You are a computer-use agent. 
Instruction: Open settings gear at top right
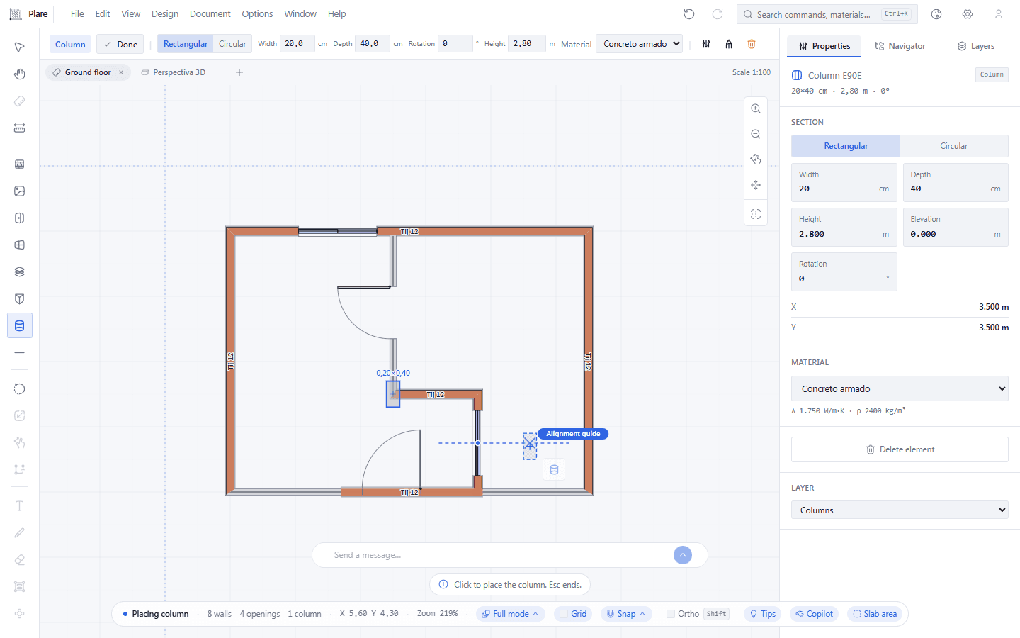(968, 14)
